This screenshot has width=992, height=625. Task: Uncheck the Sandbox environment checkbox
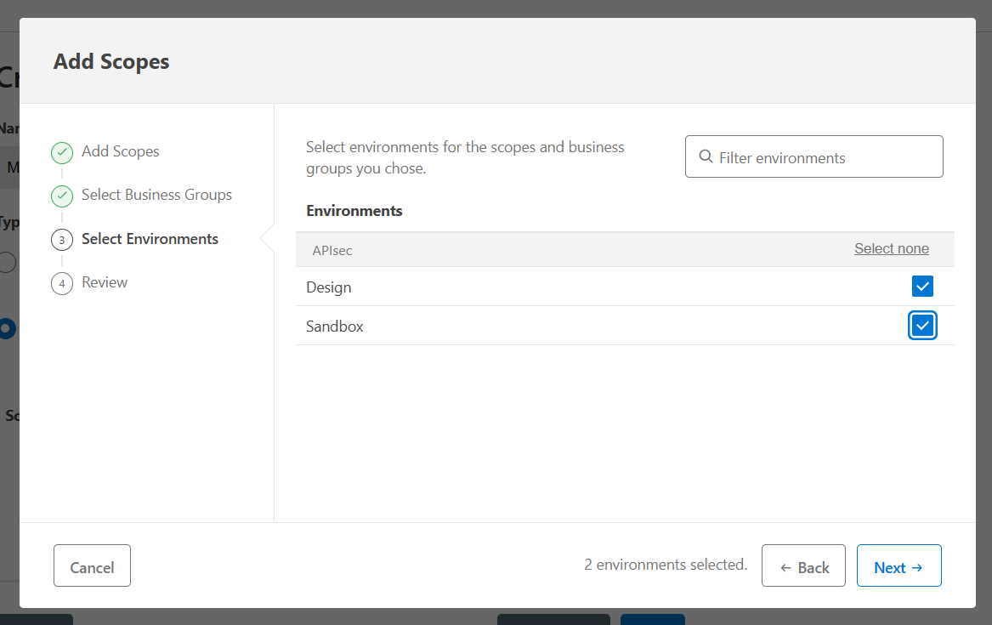pyautogui.click(x=922, y=325)
